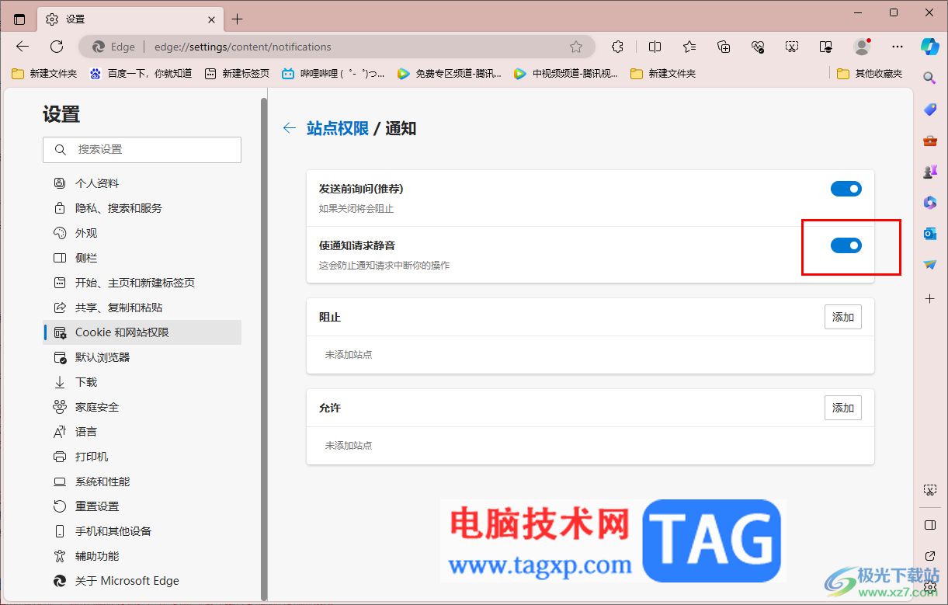The image size is (948, 605).
Task: Click the 站点权限 breadcrumb link
Action: coord(338,128)
